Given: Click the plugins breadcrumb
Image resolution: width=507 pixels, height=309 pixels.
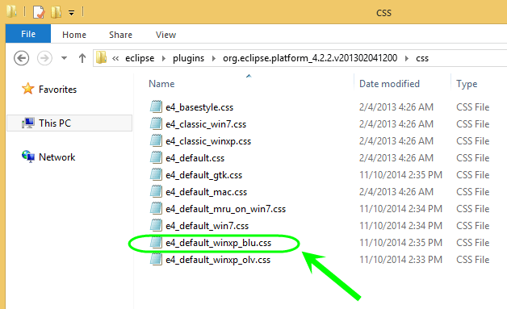Looking at the screenshot, I should [188, 58].
